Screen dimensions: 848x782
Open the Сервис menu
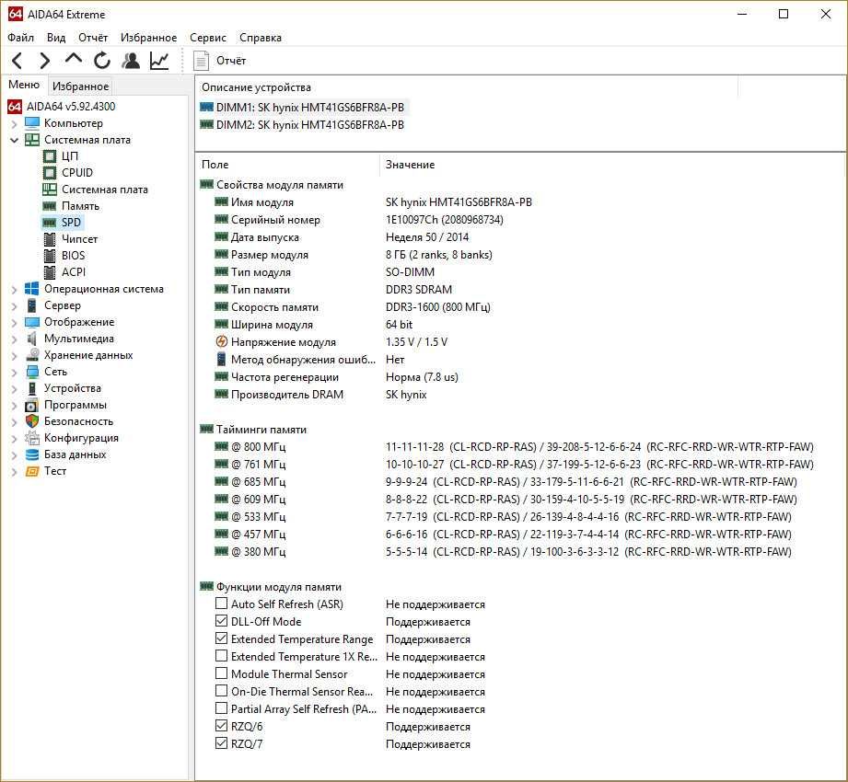point(208,38)
